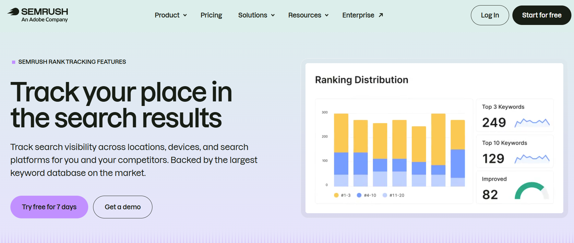Click Try free for 7 days
The image size is (574, 243).
pos(49,207)
